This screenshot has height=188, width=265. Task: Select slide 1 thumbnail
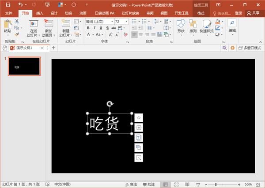coord(24,66)
